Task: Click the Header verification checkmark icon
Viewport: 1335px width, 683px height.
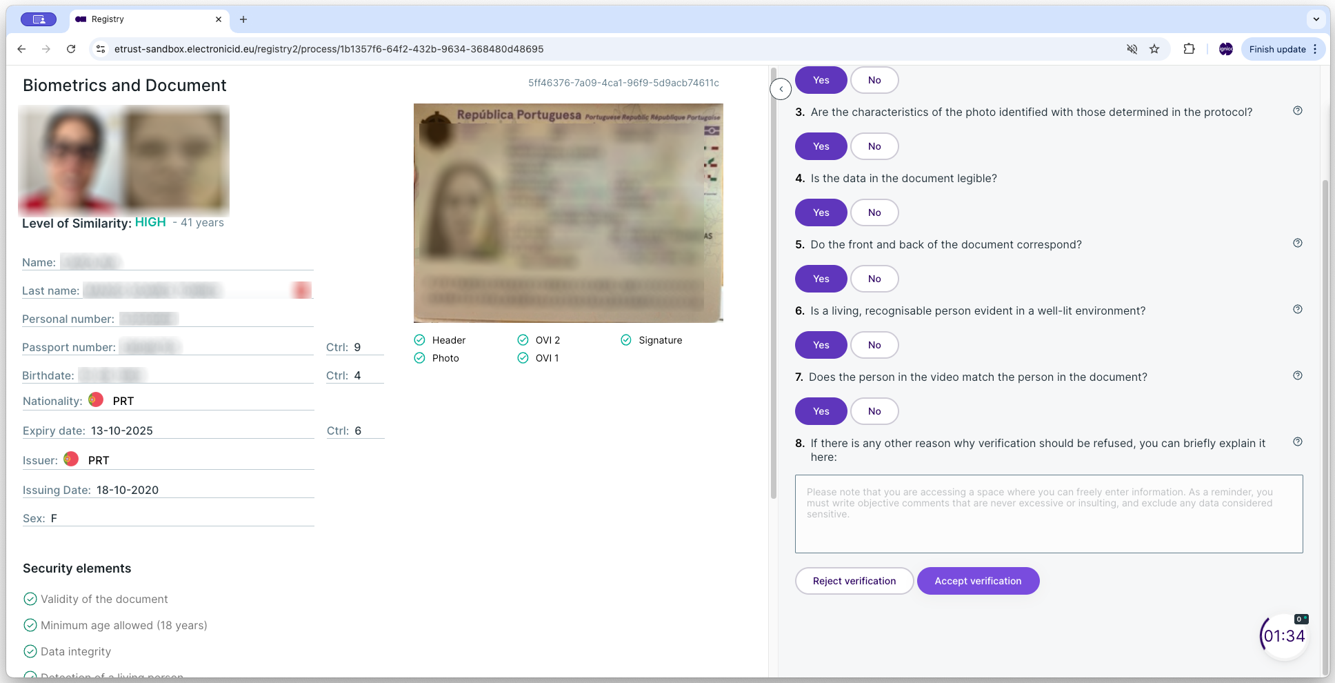Action: (x=420, y=339)
